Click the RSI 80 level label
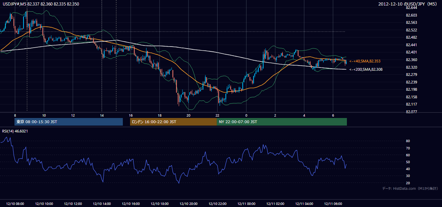442x207 pixels. tap(408, 141)
